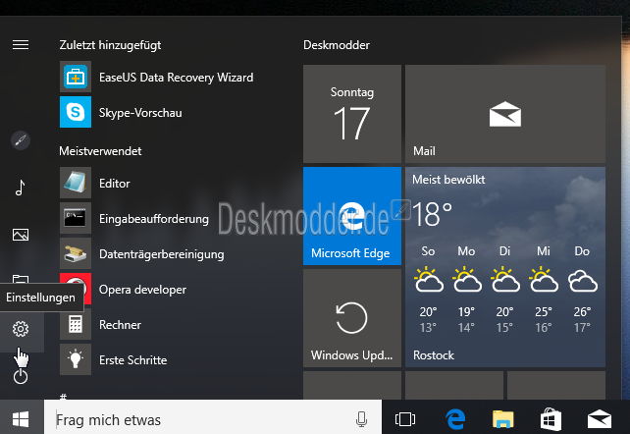Open the Mail tile
This screenshot has width=630, height=434.
505,114
